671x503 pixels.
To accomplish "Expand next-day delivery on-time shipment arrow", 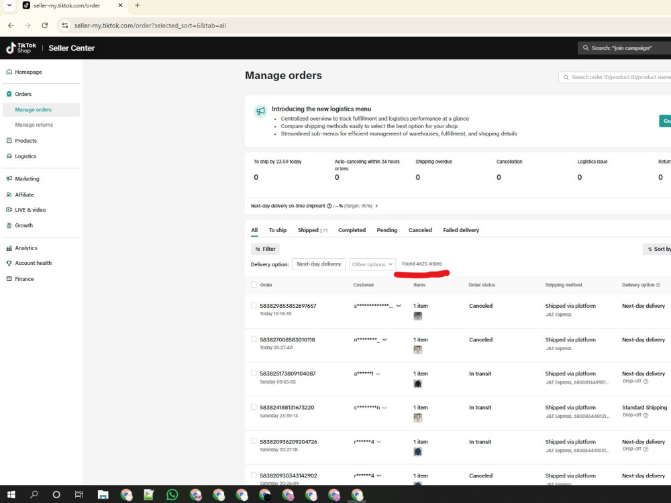I will [x=376, y=206].
